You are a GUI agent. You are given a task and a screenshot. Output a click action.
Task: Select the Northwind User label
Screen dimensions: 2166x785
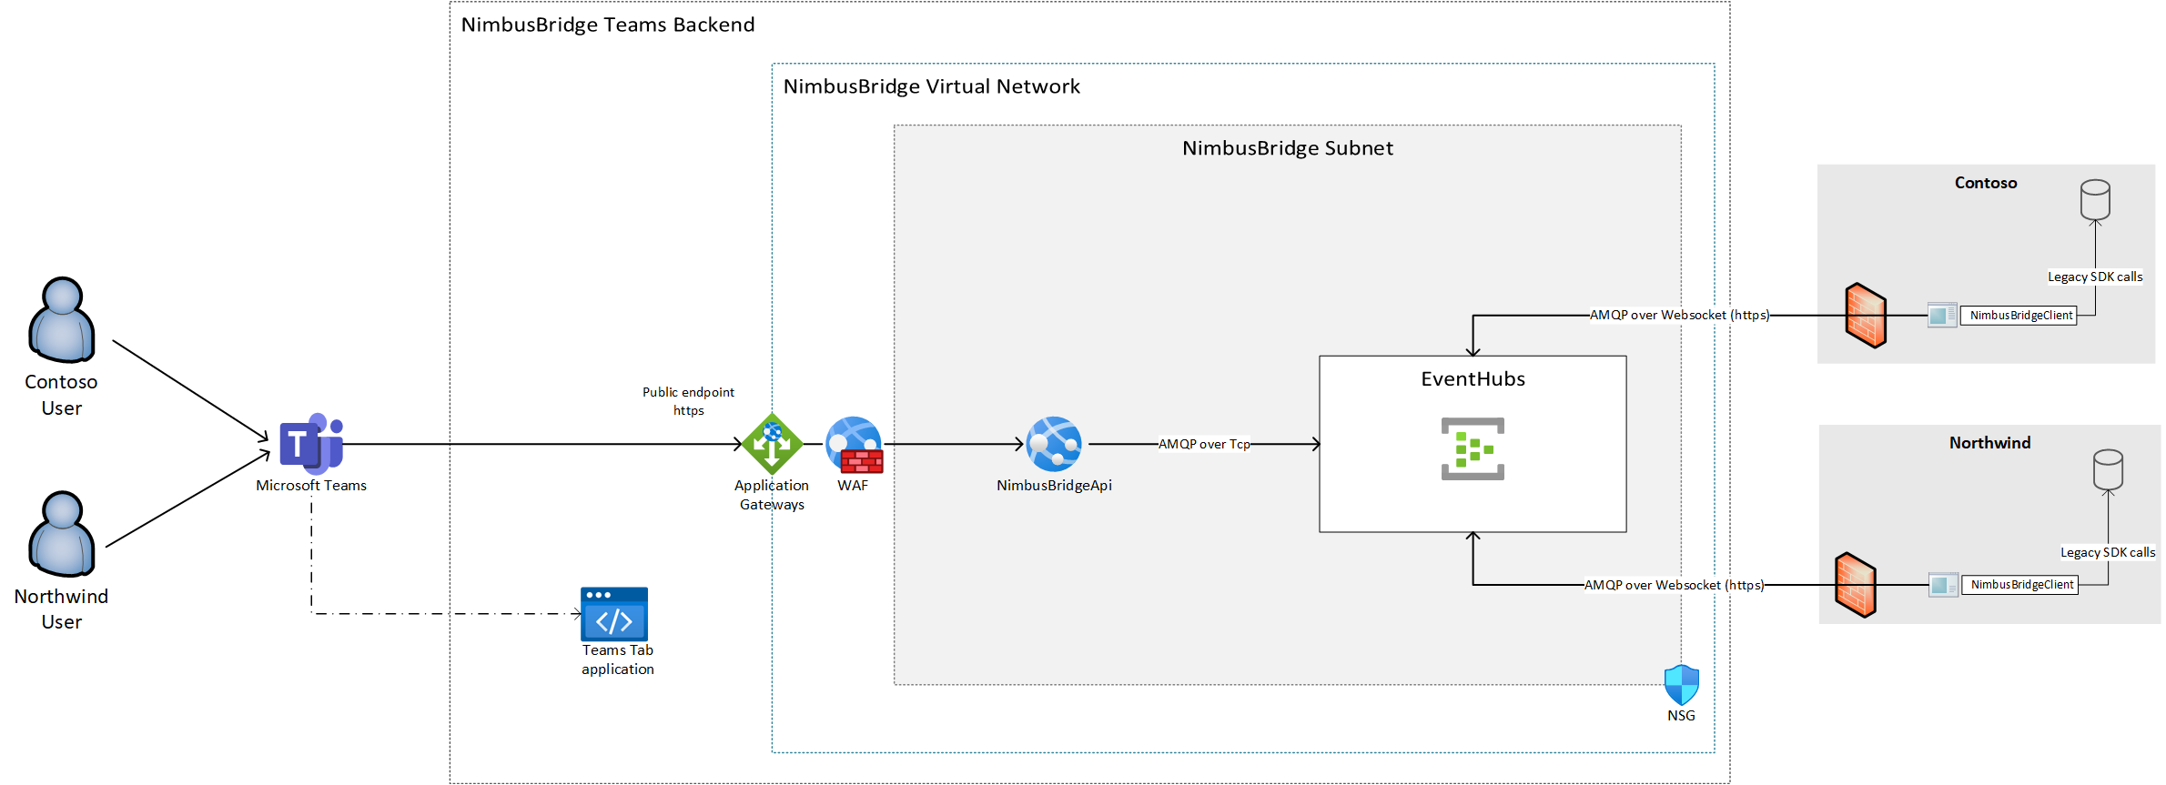pos(61,609)
